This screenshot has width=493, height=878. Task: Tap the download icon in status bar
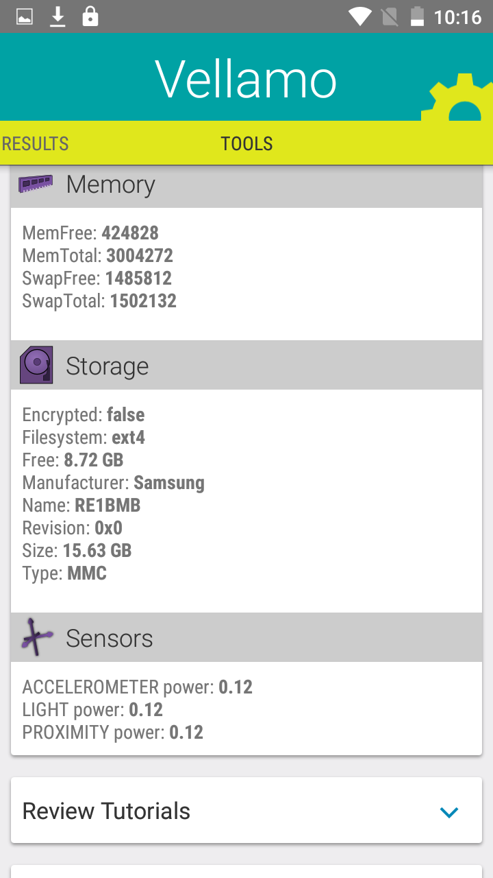click(58, 16)
